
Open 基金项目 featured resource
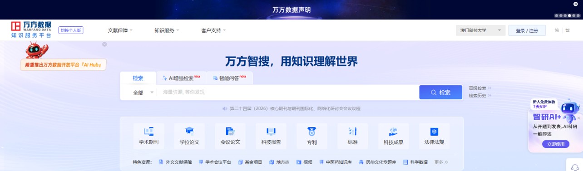point(250,162)
